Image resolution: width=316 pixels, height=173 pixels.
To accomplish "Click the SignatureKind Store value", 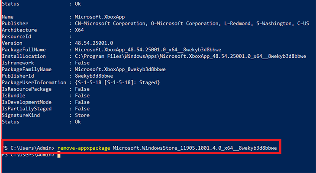I will (x=82, y=115).
